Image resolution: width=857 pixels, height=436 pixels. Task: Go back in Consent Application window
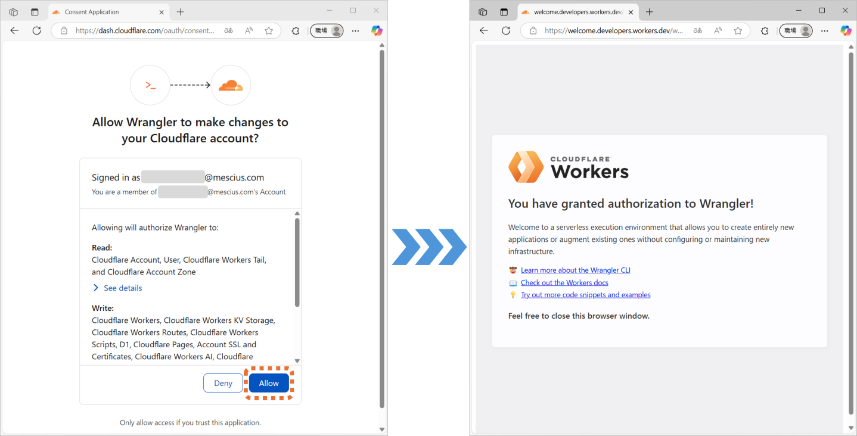pyautogui.click(x=15, y=30)
